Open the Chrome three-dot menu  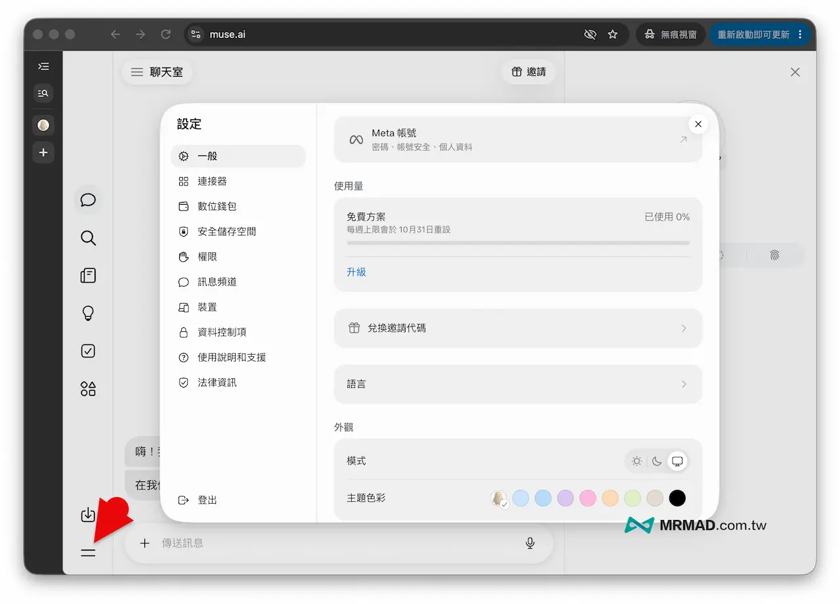pyautogui.click(x=800, y=34)
